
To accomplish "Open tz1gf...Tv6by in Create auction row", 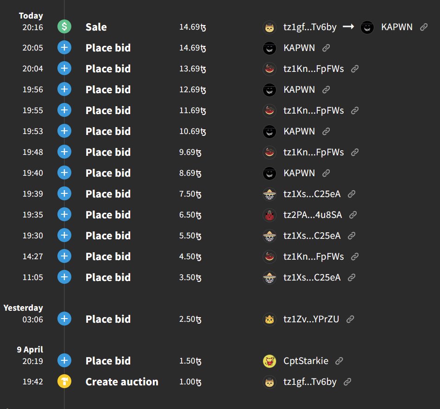I will pyautogui.click(x=310, y=382).
